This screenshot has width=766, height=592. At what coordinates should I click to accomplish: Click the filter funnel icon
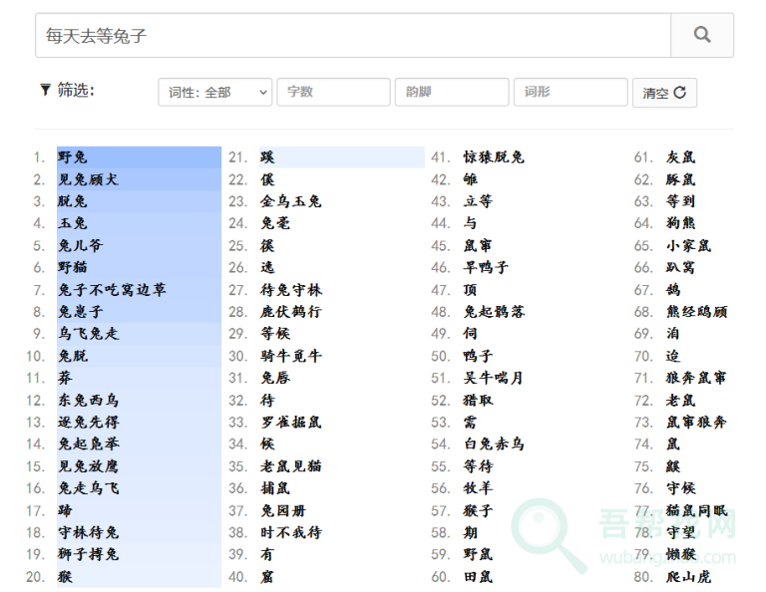[44, 91]
